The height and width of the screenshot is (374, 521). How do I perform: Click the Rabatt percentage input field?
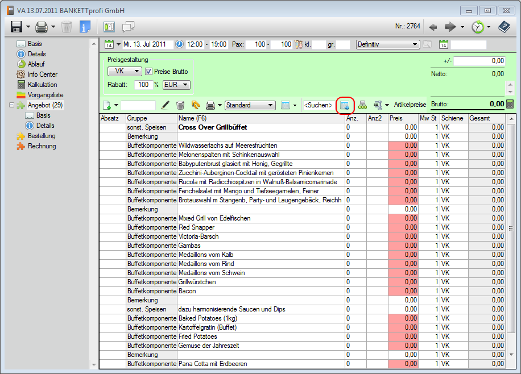pyautogui.click(x=143, y=85)
